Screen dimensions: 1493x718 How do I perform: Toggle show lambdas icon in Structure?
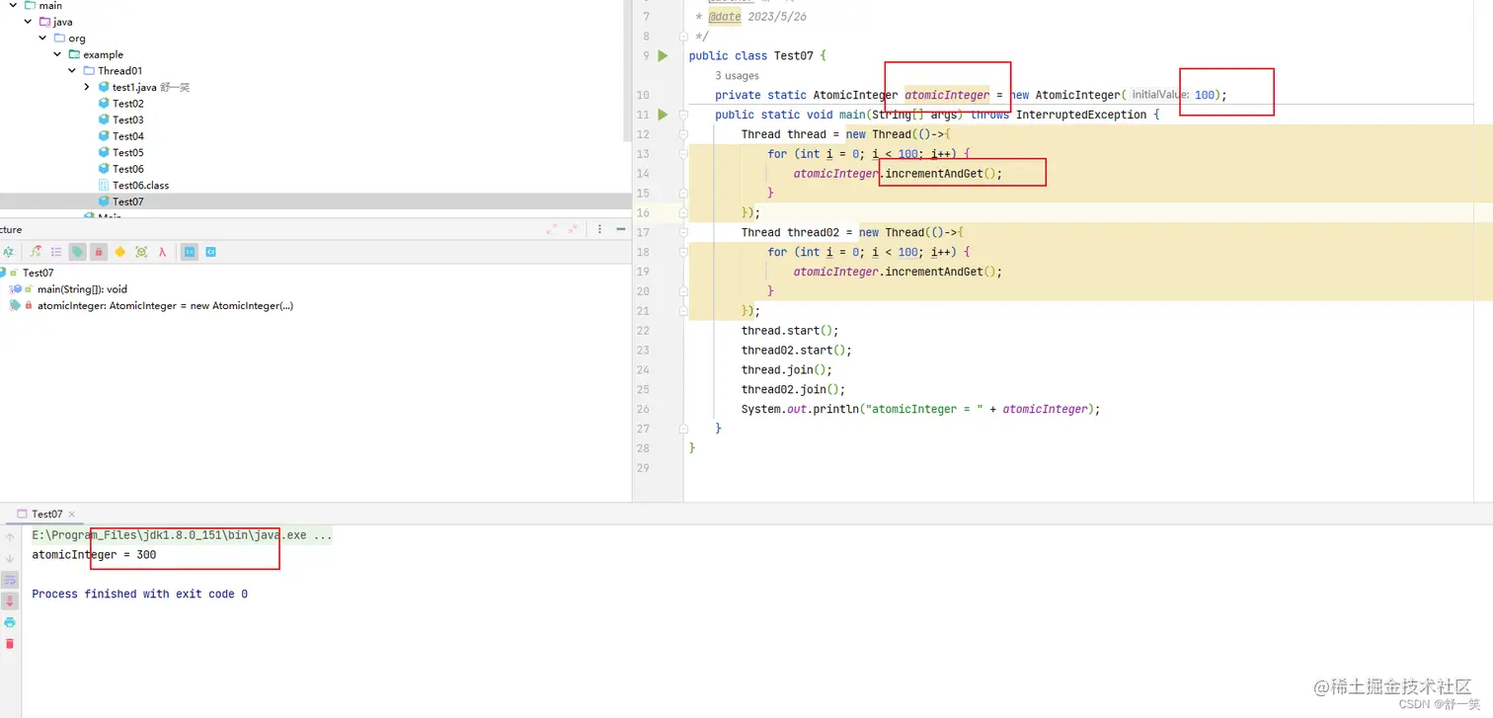[162, 252]
